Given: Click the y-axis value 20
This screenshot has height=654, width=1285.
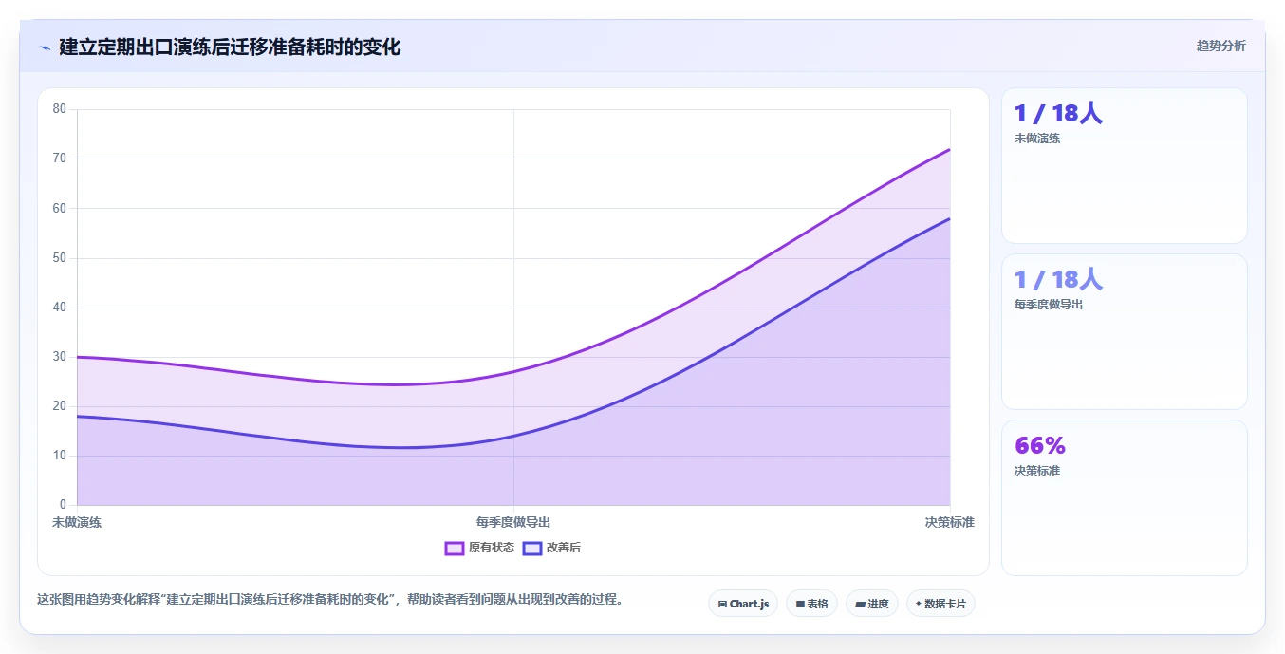Looking at the screenshot, I should click(60, 406).
